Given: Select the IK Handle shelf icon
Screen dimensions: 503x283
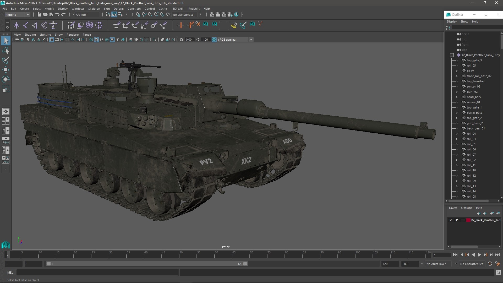Looking at the screenshot, I should click(x=35, y=25).
